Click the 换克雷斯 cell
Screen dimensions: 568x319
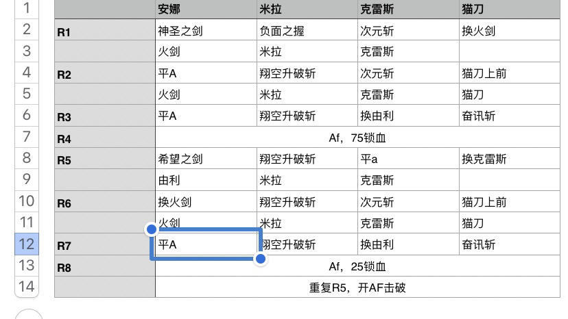[509, 159]
